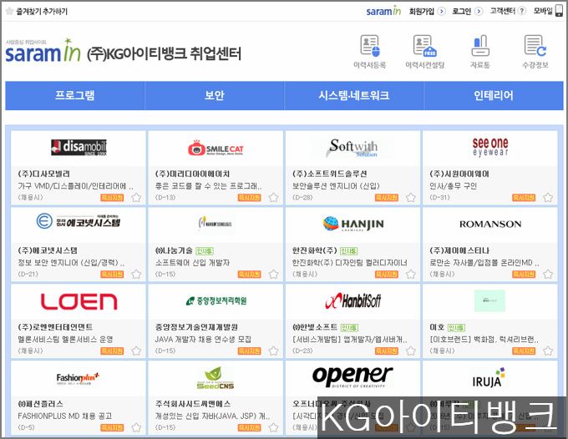Click the saramin logo in the top bar
568x439 pixels.
[x=383, y=11]
